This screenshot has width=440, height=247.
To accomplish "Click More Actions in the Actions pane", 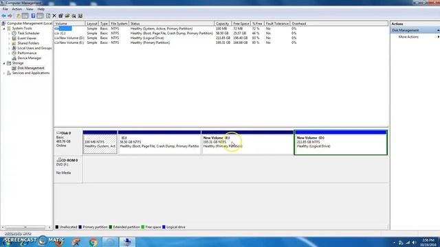I will tap(408, 37).
